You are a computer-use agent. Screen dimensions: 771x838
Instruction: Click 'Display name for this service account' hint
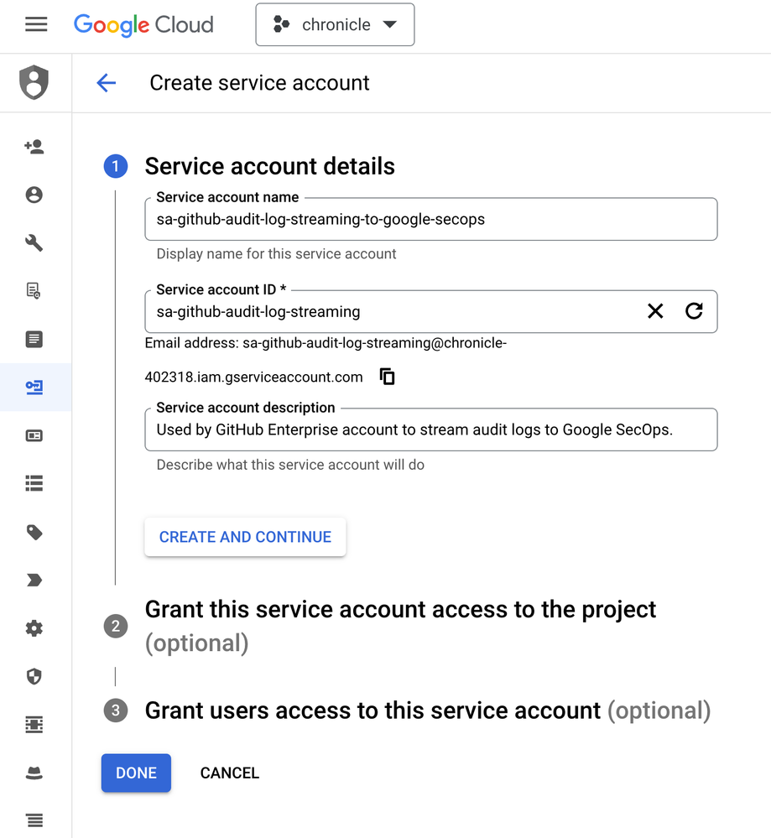pyautogui.click(x=276, y=254)
